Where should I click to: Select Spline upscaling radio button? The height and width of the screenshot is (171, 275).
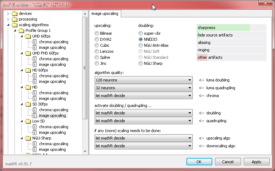[97, 57]
